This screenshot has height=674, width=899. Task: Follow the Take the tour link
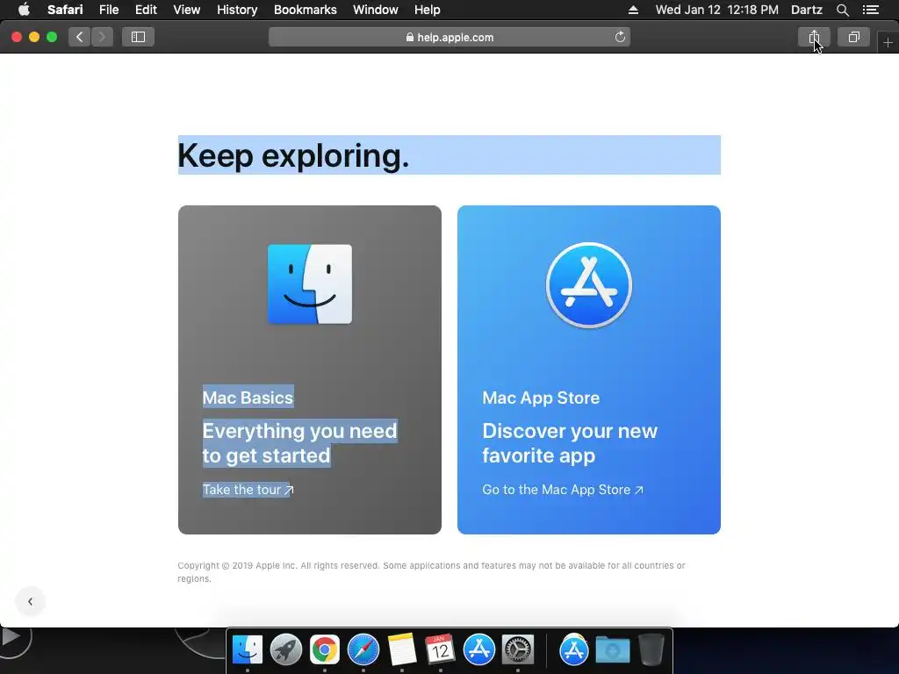pos(248,490)
